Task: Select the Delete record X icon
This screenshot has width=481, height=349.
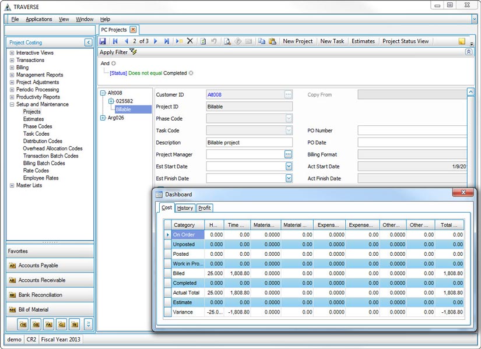Action: coord(189,41)
